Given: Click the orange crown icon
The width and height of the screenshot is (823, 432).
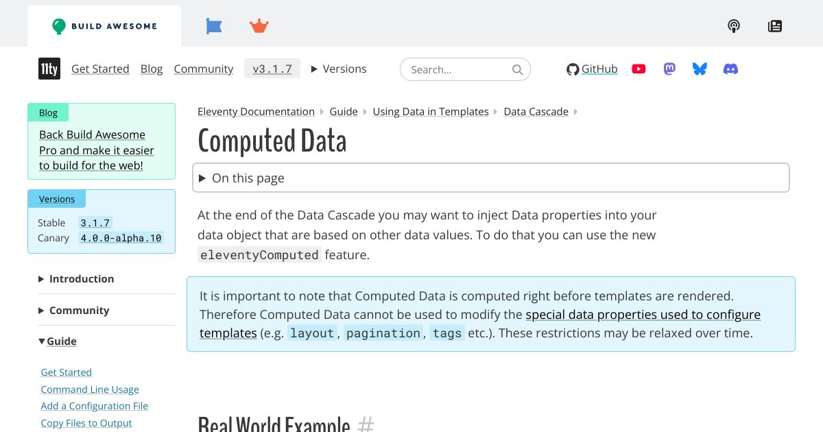Looking at the screenshot, I should click(259, 26).
